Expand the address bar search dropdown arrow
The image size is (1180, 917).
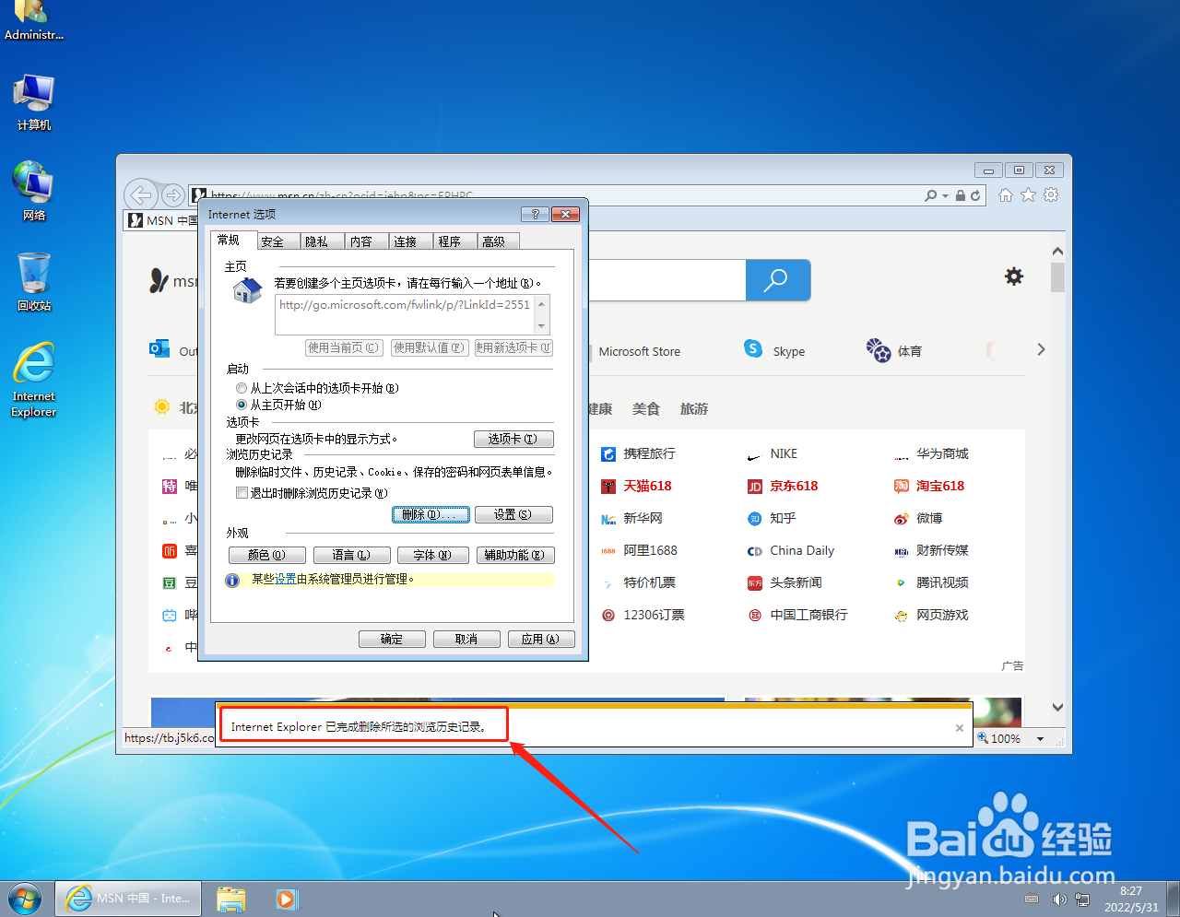coord(945,196)
